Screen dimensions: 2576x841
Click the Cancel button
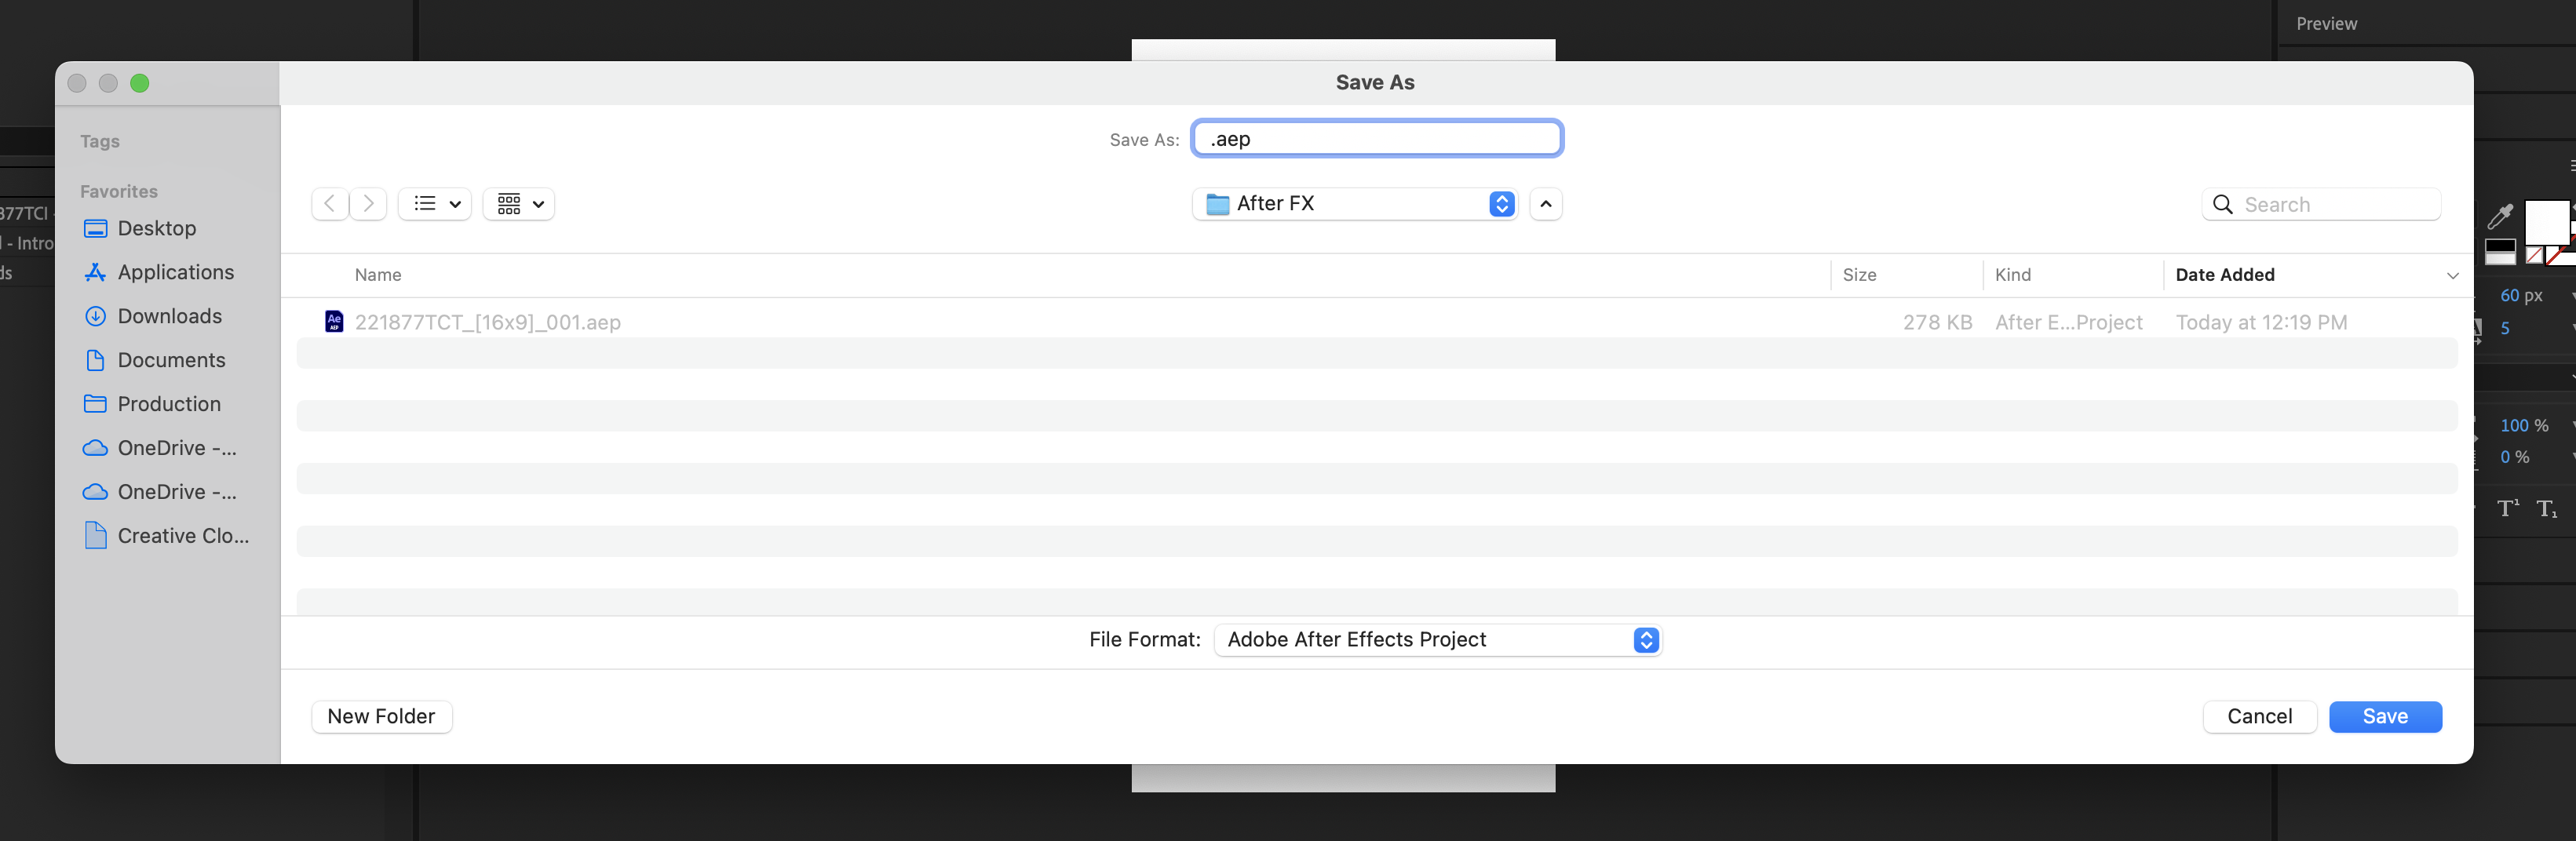tap(2259, 716)
